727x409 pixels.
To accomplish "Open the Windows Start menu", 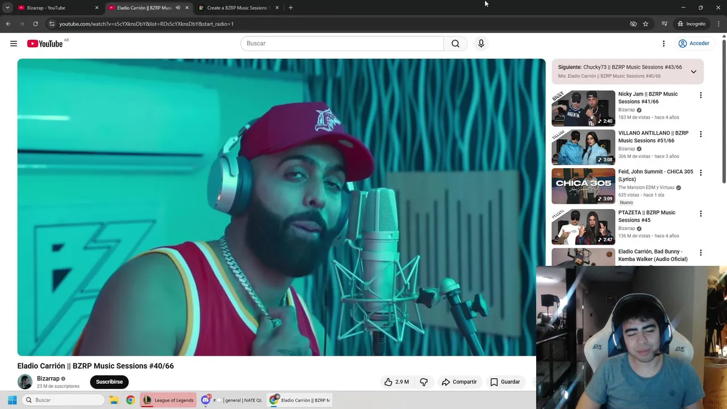I will pyautogui.click(x=12, y=400).
